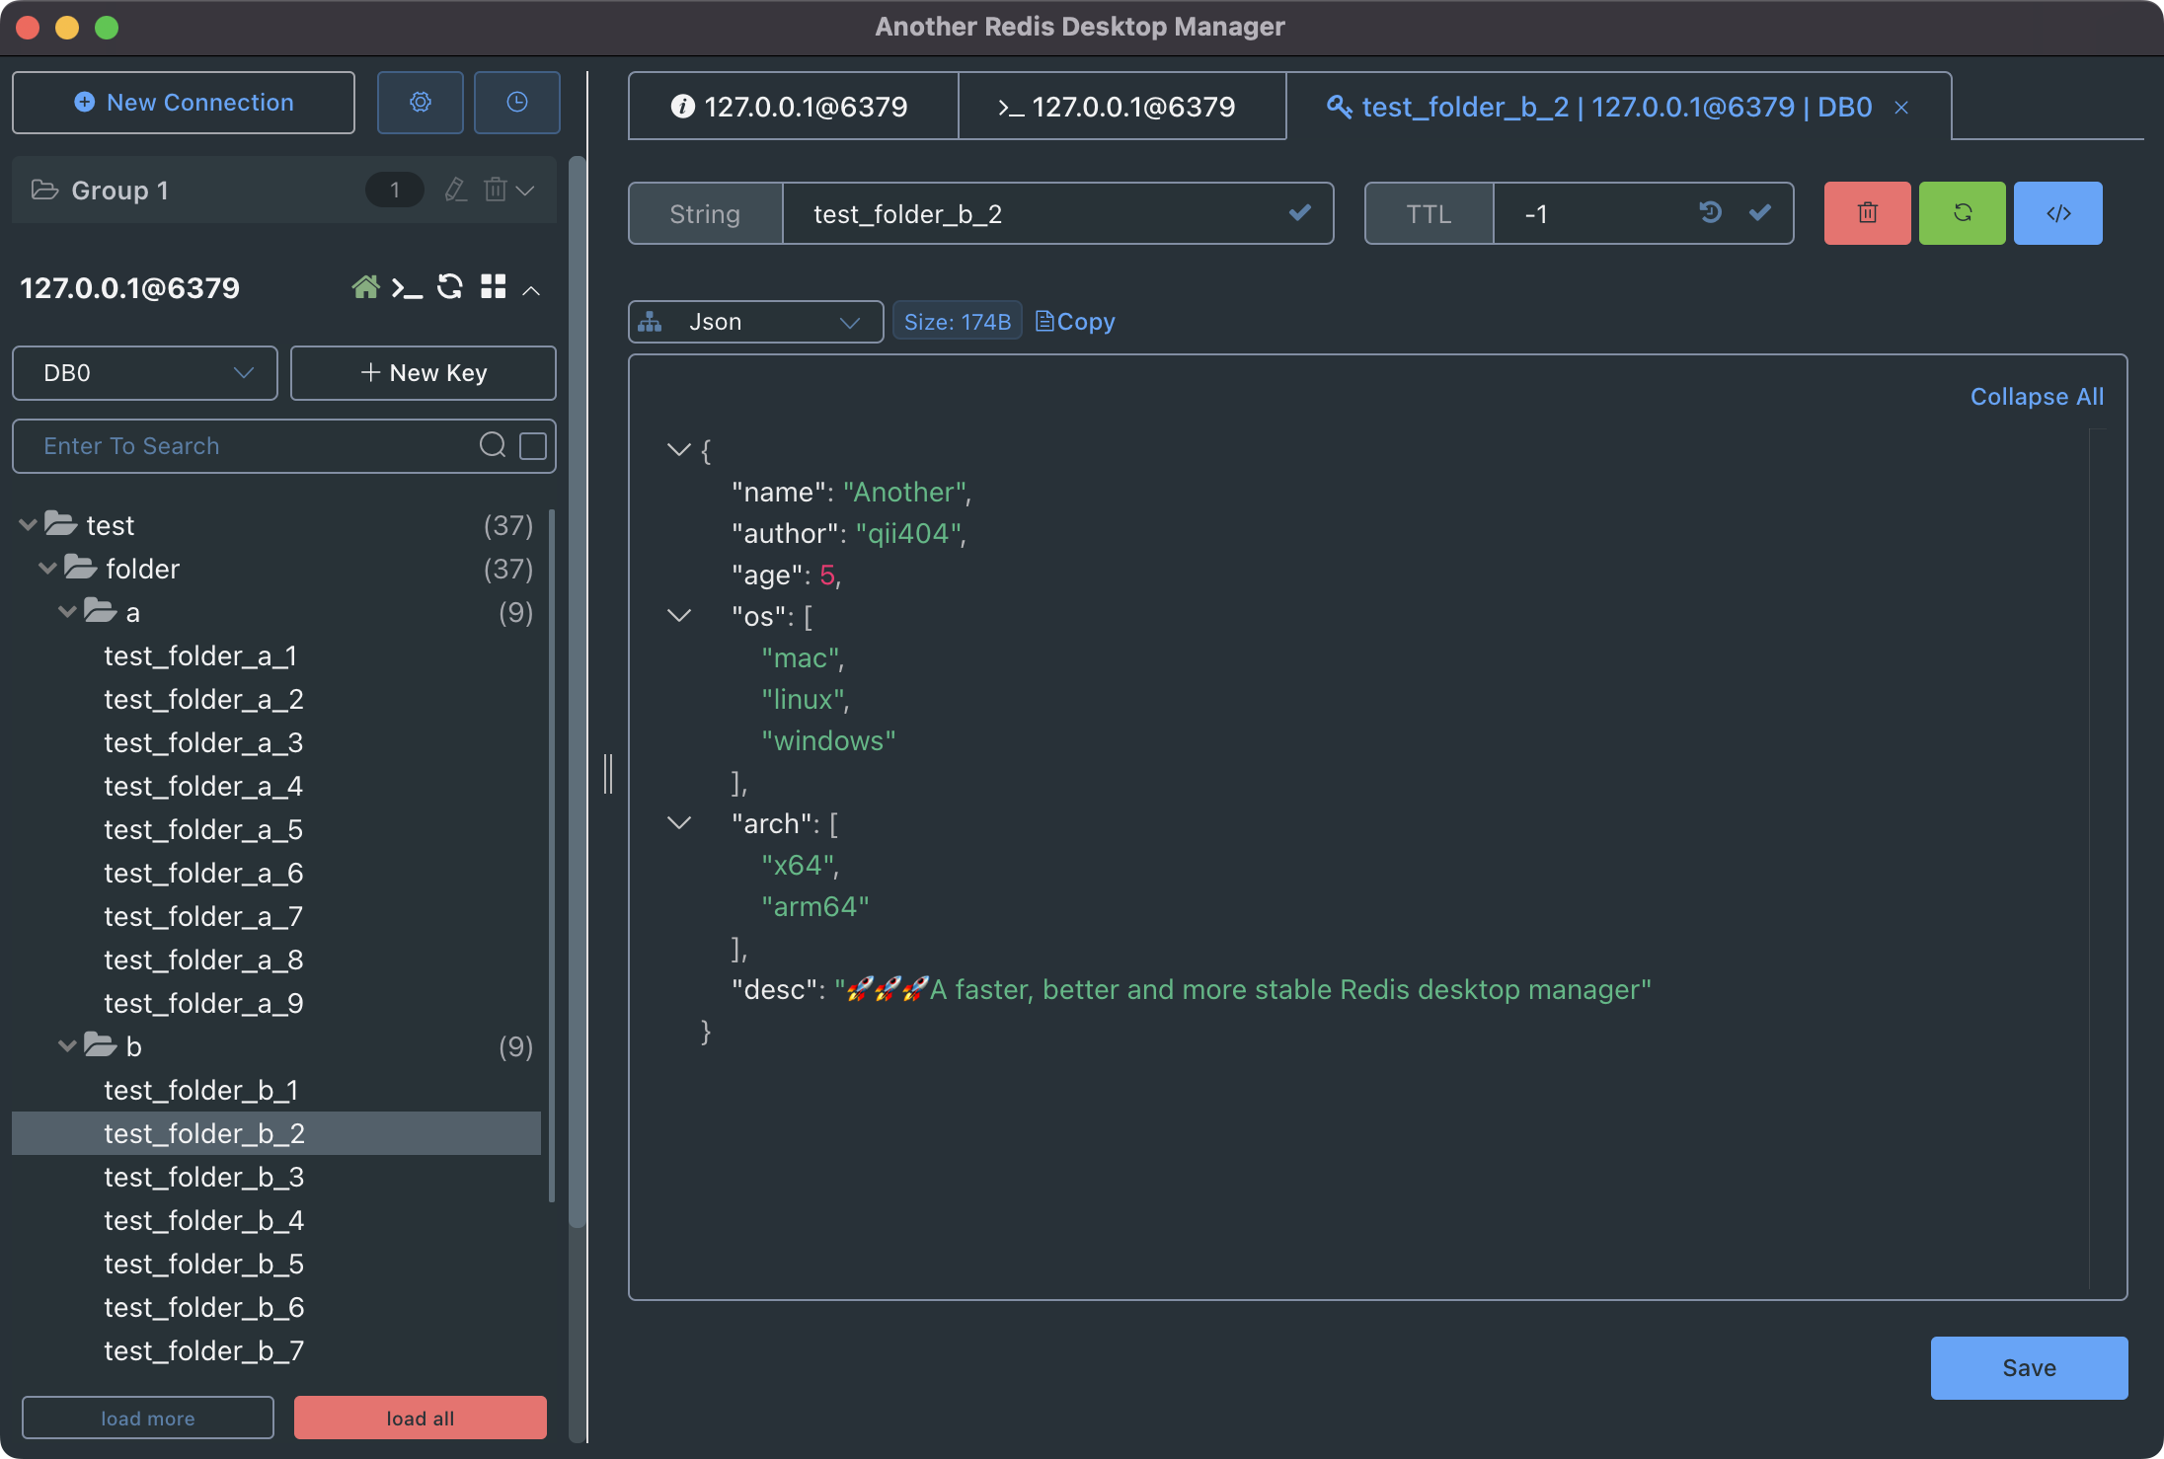
Task: Click the Save button
Action: coord(2029,1368)
